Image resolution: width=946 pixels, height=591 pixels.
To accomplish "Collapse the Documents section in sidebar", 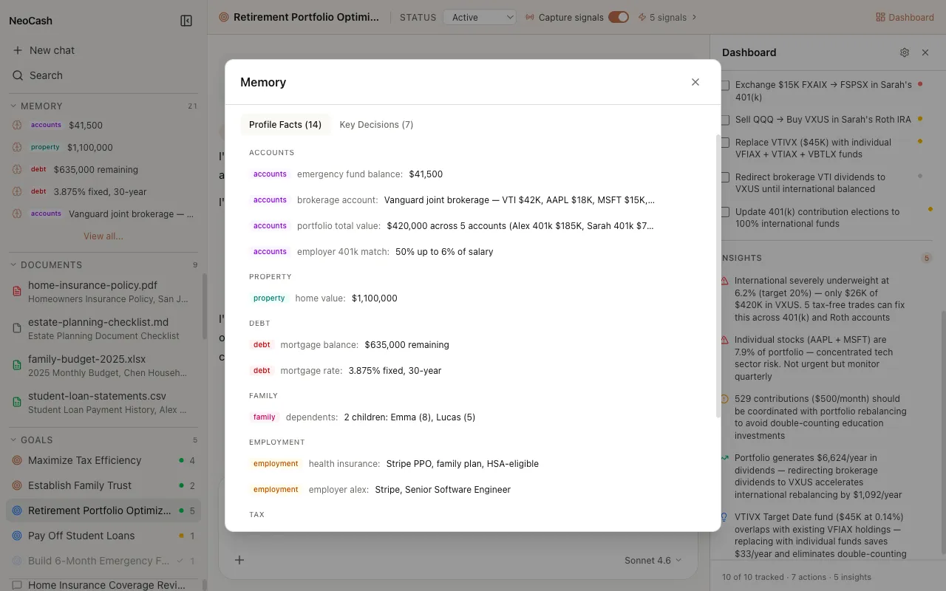I will [x=13, y=264].
